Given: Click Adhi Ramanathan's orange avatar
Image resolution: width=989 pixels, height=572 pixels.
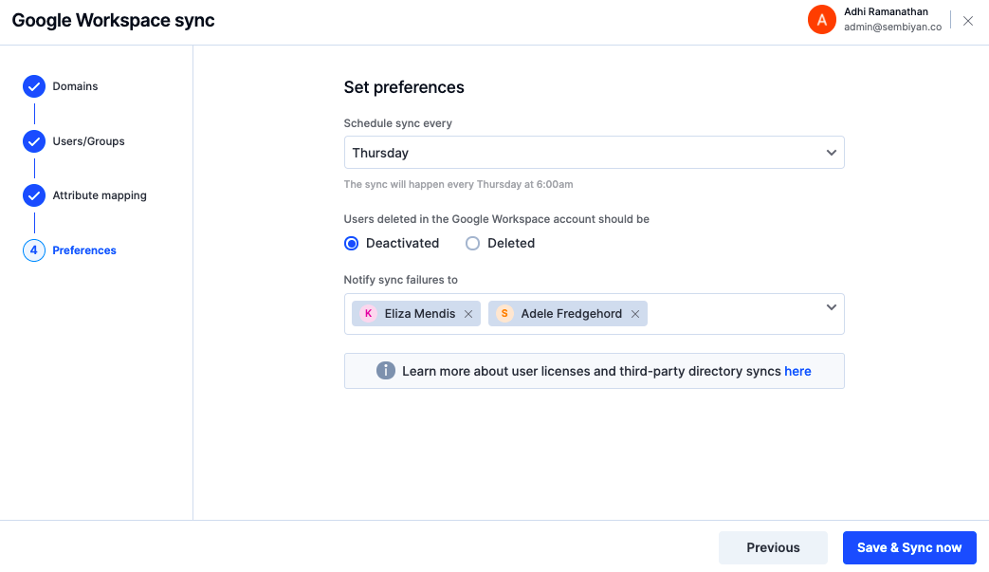Looking at the screenshot, I should pyautogui.click(x=822, y=20).
